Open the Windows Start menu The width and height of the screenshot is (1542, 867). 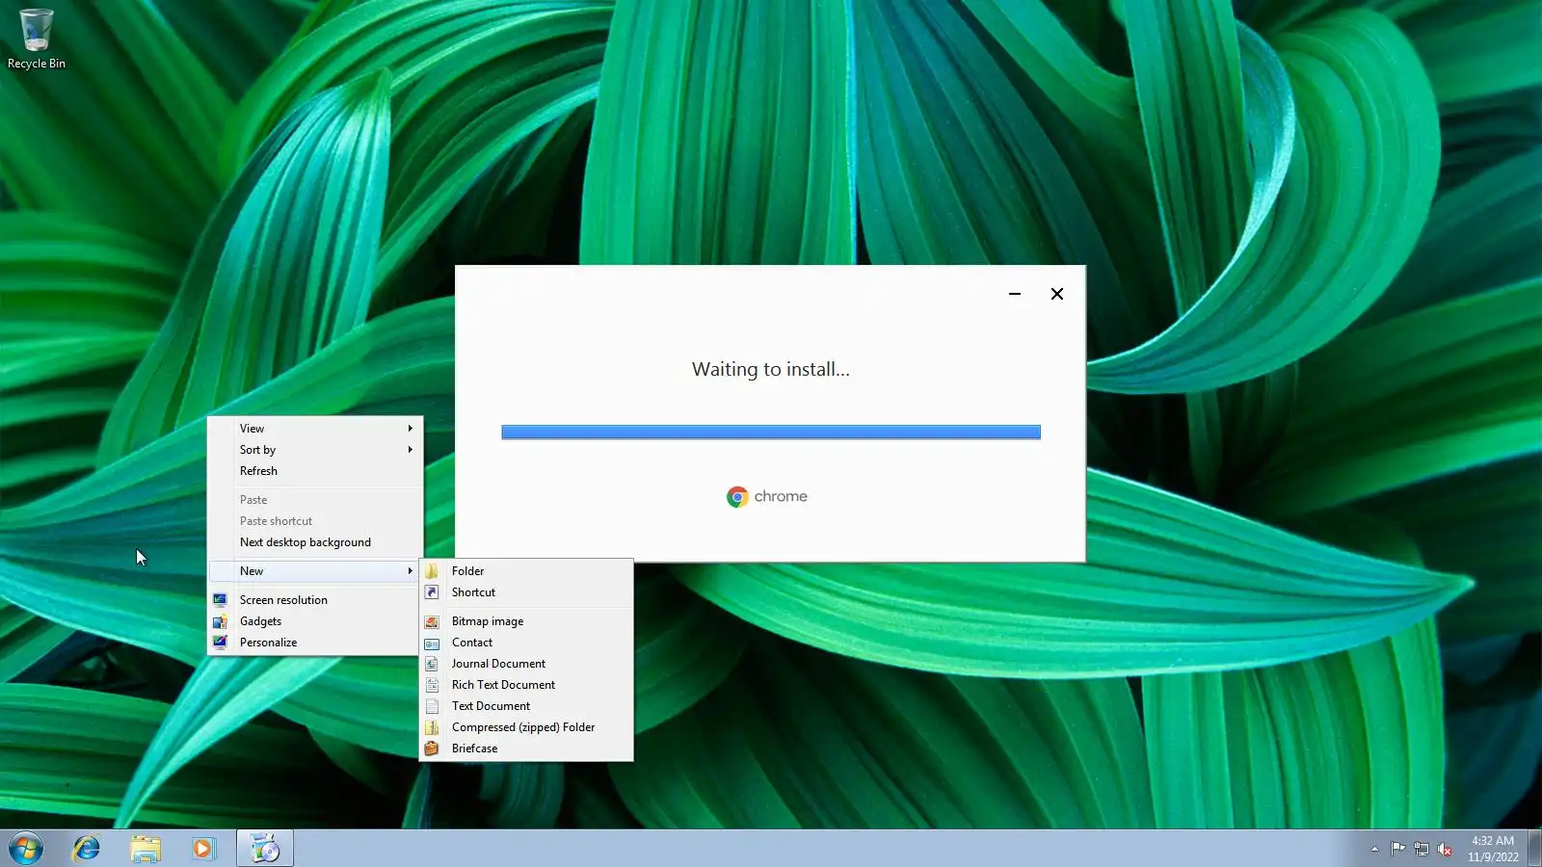click(26, 849)
